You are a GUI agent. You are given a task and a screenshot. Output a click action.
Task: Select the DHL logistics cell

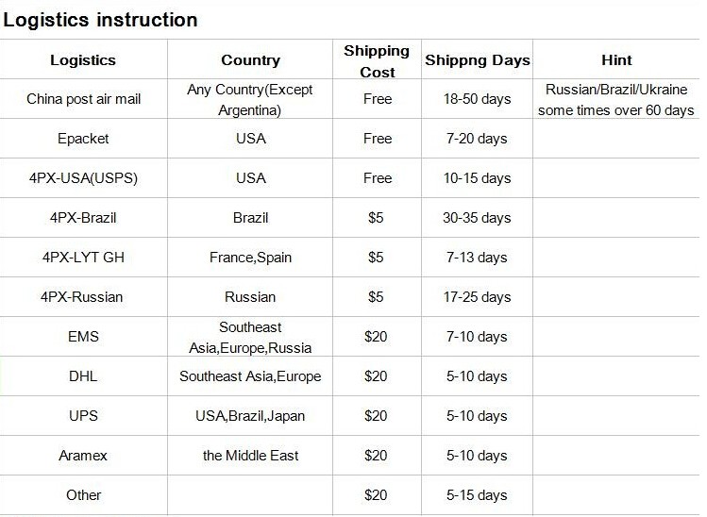[83, 376]
